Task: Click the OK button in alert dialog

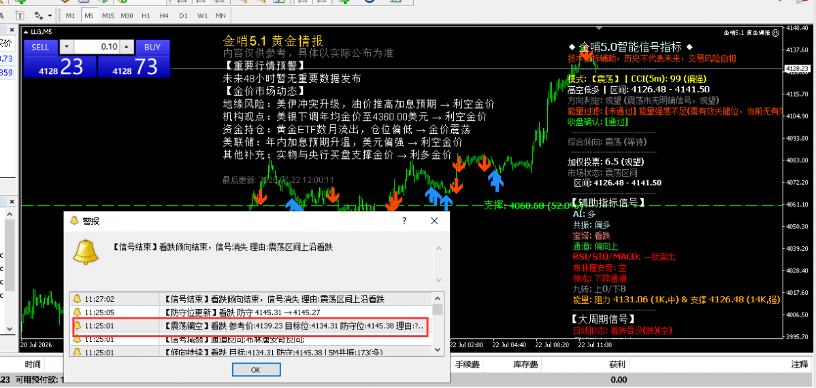Action: (256, 370)
